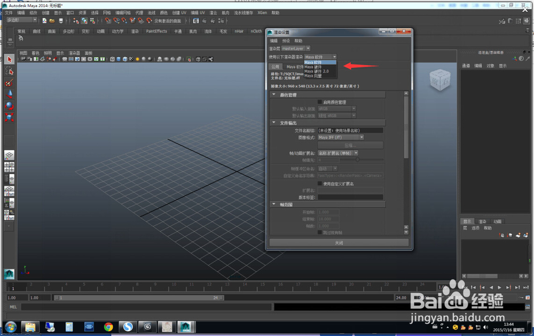
Task: Collapse the 文件输出 section
Action: point(274,123)
